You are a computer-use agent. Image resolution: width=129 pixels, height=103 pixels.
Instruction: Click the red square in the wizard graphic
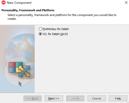click(x=12, y=65)
